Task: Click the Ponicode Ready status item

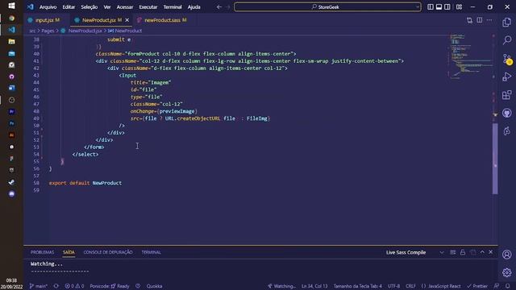Action: click(x=110, y=286)
